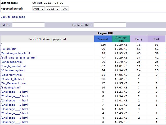Image resolution: width=166 pixels, height=125 pixels.
Task: Click the green Average size column header
Action: pyautogui.click(x=121, y=39)
